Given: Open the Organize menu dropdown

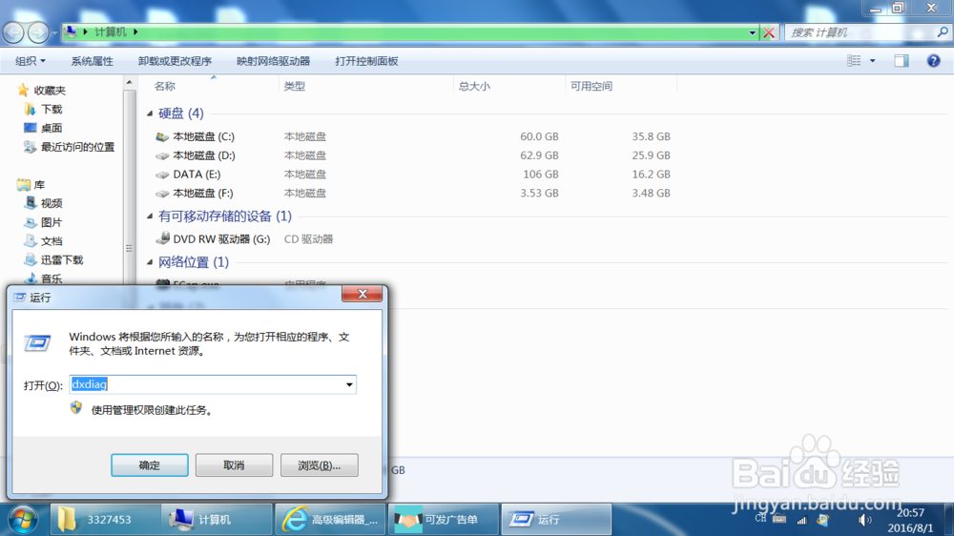Looking at the screenshot, I should 31,61.
